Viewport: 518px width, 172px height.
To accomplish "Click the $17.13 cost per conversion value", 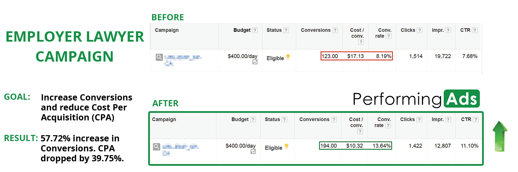I will click(355, 56).
